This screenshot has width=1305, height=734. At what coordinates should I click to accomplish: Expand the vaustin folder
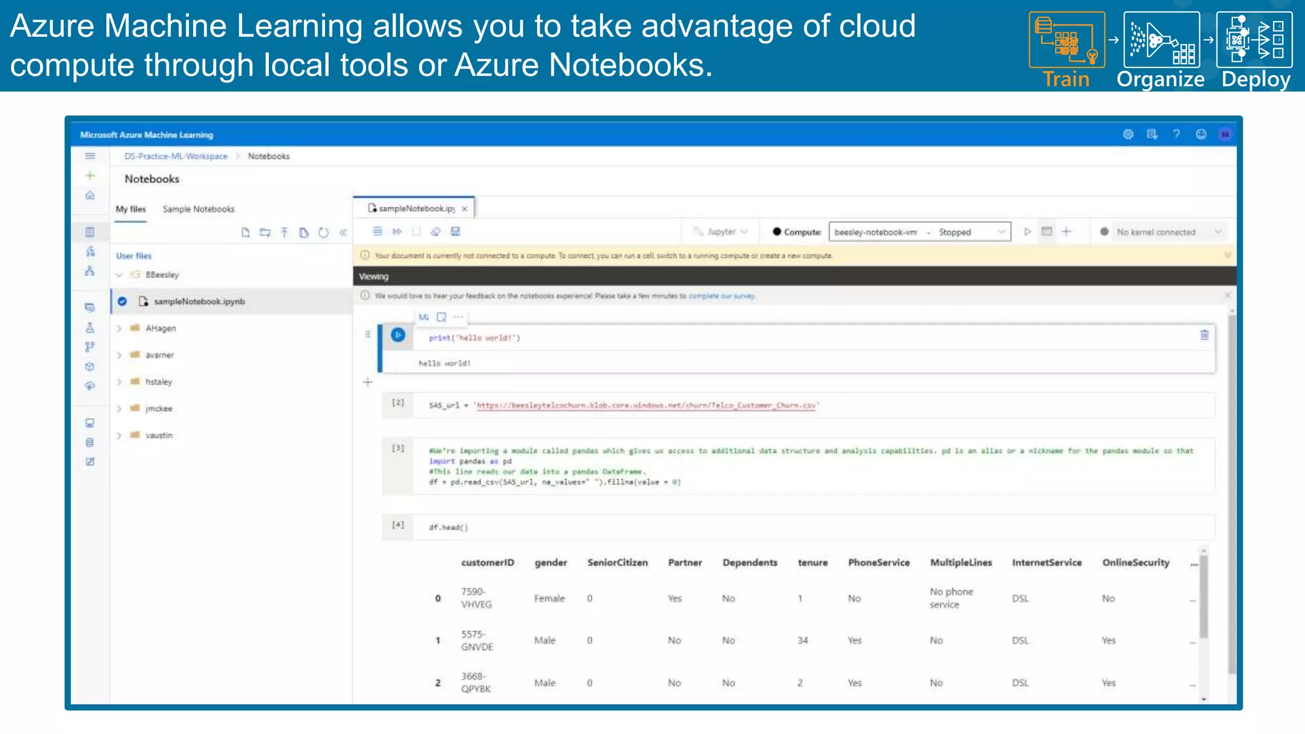tap(119, 436)
